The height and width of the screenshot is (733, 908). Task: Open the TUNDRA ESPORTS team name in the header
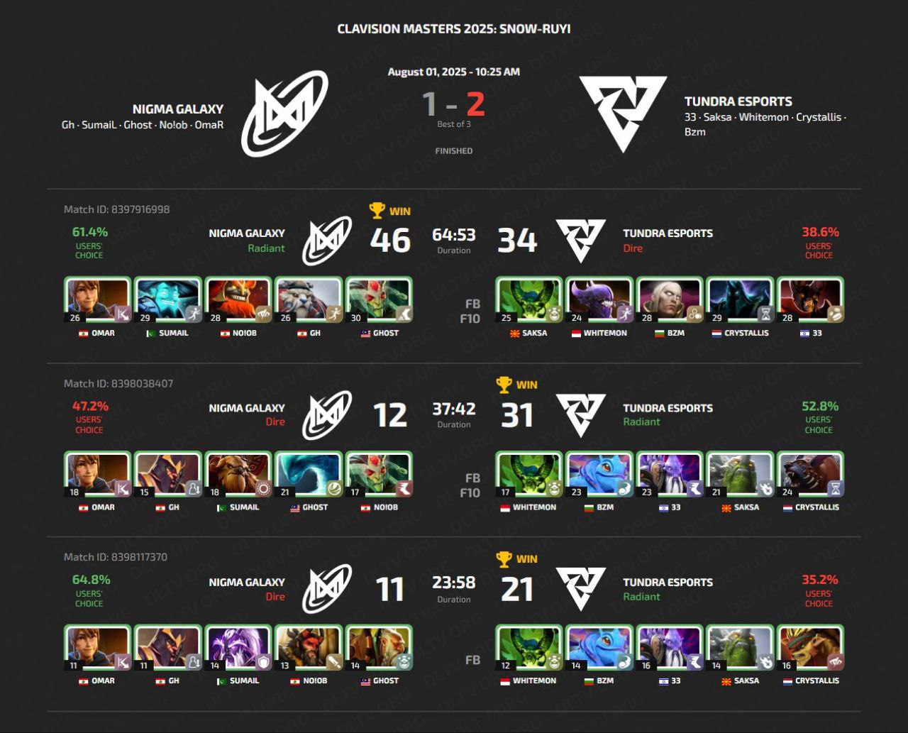click(x=738, y=101)
